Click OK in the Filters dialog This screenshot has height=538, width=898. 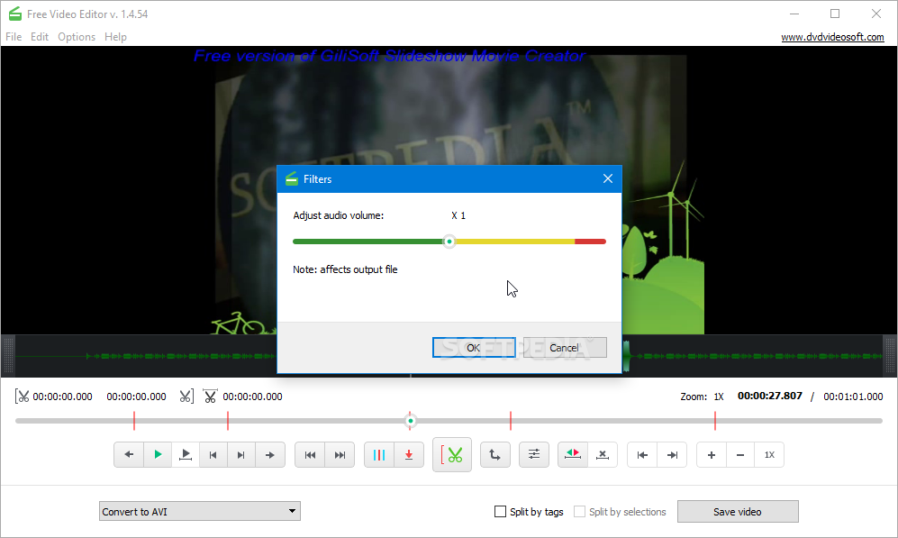[474, 348]
